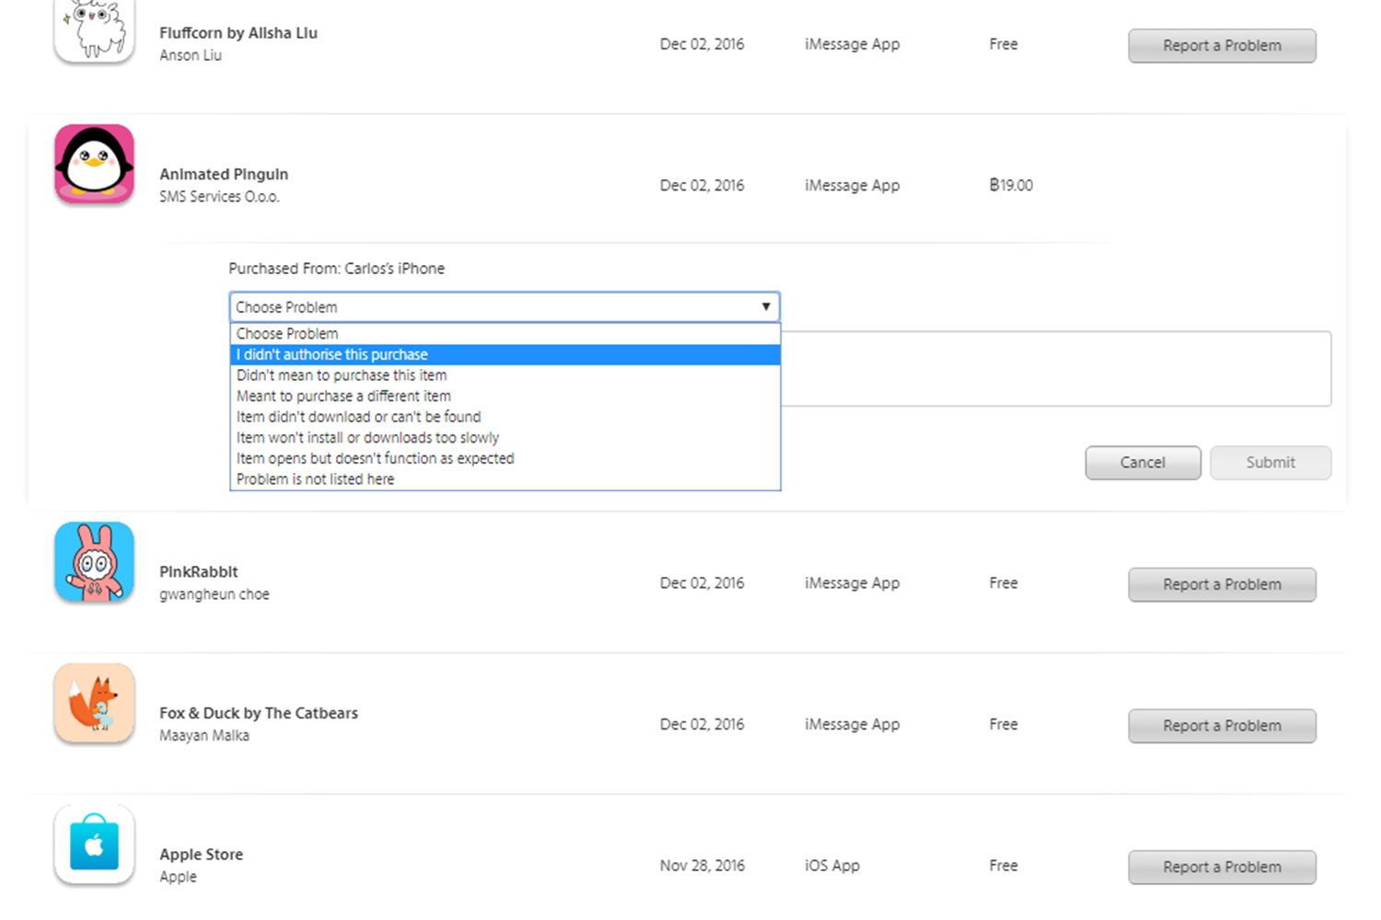Click the Fluffcorn app icon

click(94, 29)
